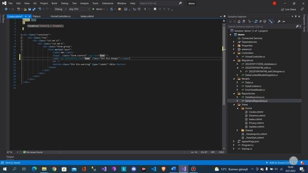Viewport: 308px width, 173px height.
Task: Select Update.cshtml in Solution Explorer
Action: coord(257,127)
